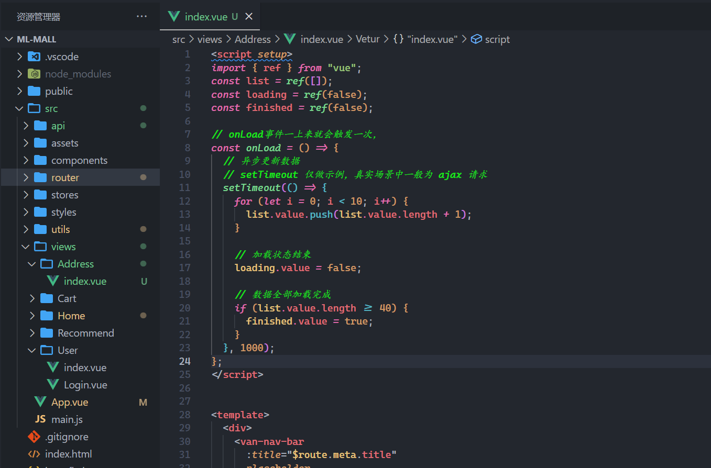The image size is (711, 468).
Task: Click the User open-folder icon
Action: (x=47, y=350)
